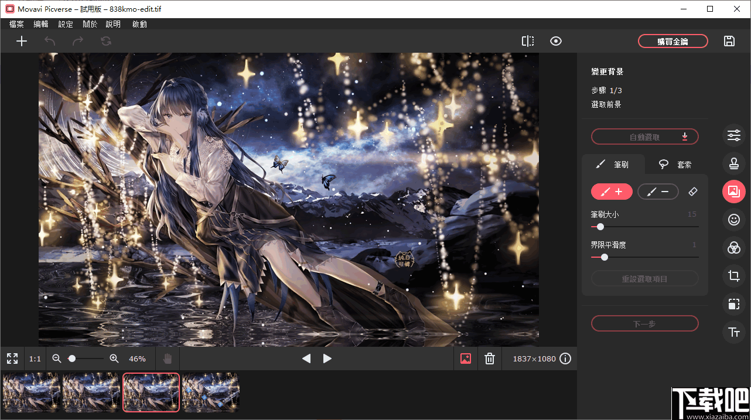Select the first thumbnail in filmstrip
The image size is (751, 420).
[32, 392]
